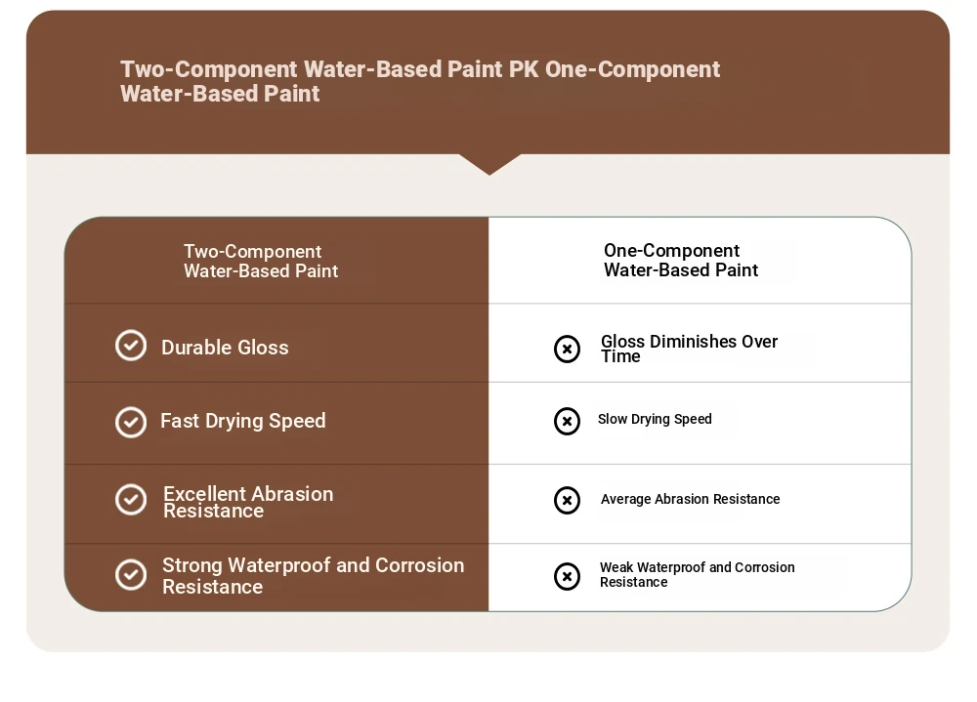The width and height of the screenshot is (977, 702).
Task: Click the checkmark icon beside Fast Drying Speed
Action: [131, 423]
